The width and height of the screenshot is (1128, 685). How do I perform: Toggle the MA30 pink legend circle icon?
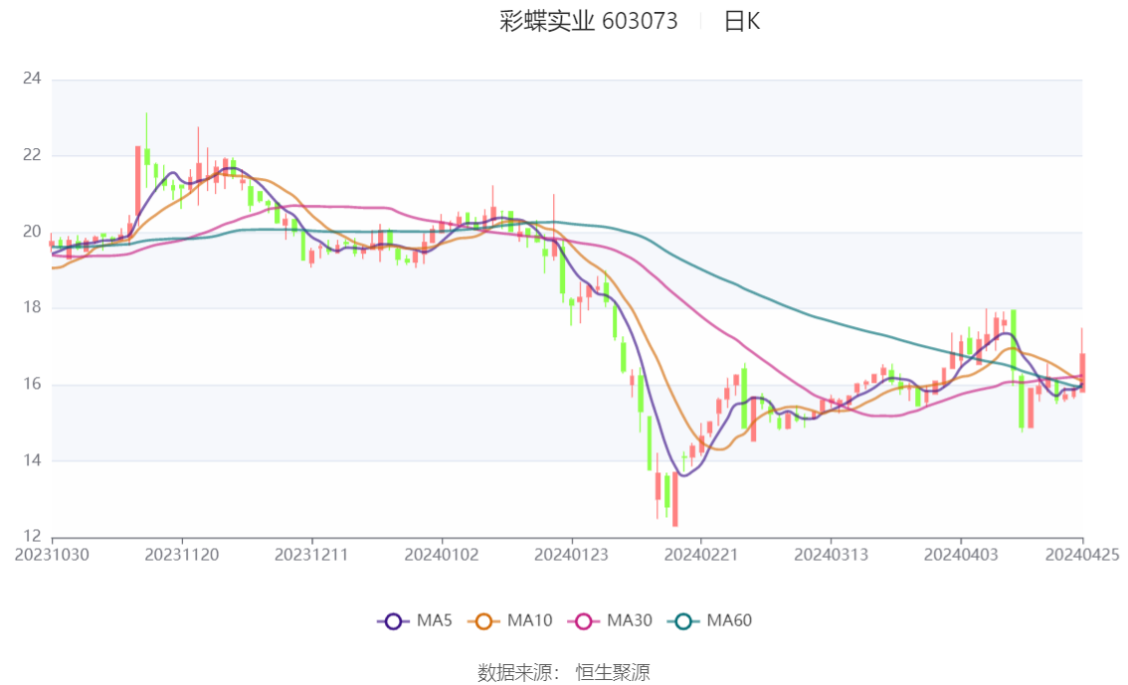(584, 621)
